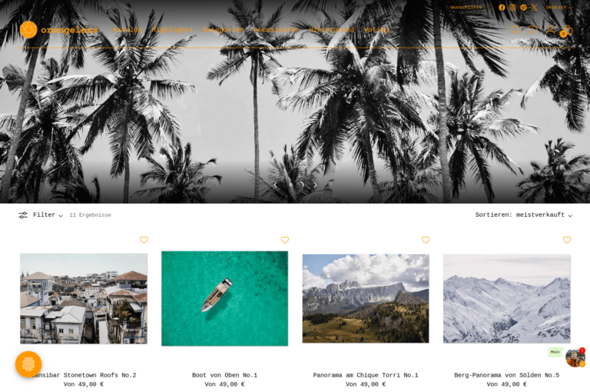Visit the Facebook social icon
The image size is (590, 392).
[502, 8]
